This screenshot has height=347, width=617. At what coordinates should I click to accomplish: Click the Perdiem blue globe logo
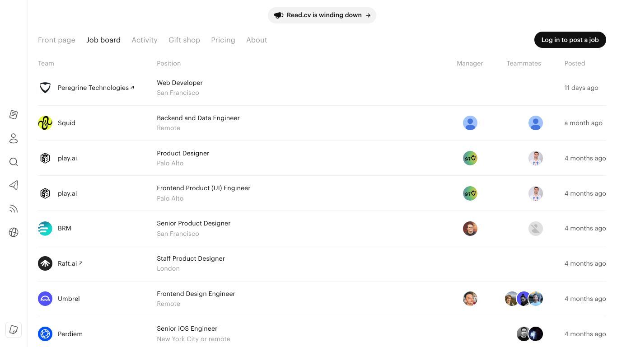pyautogui.click(x=45, y=334)
